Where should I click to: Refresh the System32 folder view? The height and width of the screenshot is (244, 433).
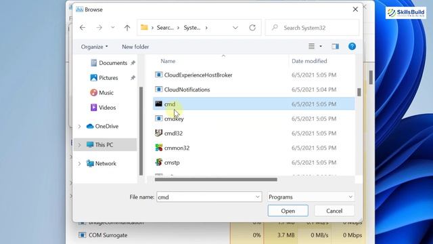point(252,28)
